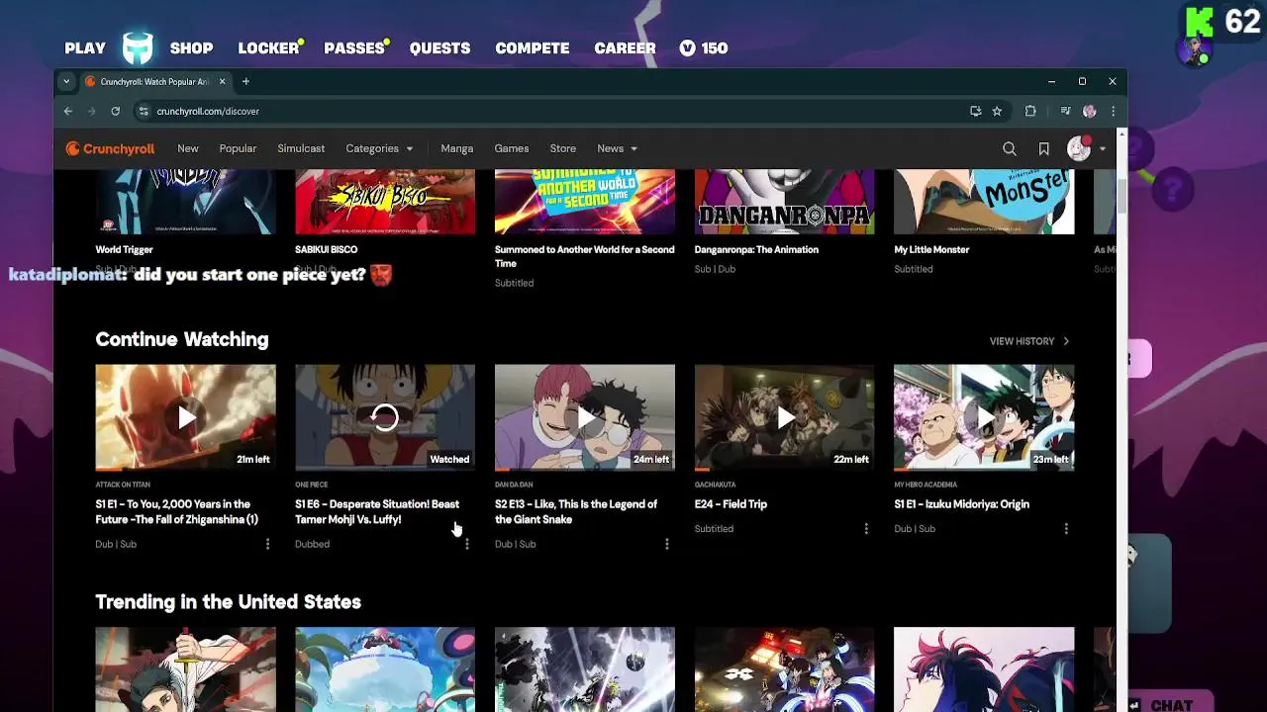The image size is (1267, 712).
Task: Open 'Legend of the Giant Snake' episode title
Action: coord(576,511)
